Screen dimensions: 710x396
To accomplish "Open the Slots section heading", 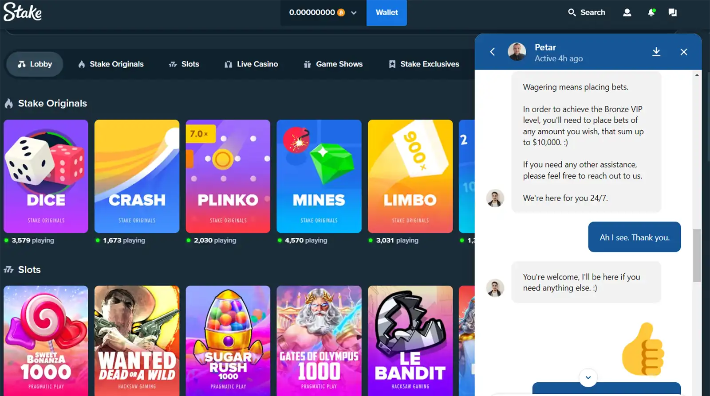I will [x=22, y=270].
